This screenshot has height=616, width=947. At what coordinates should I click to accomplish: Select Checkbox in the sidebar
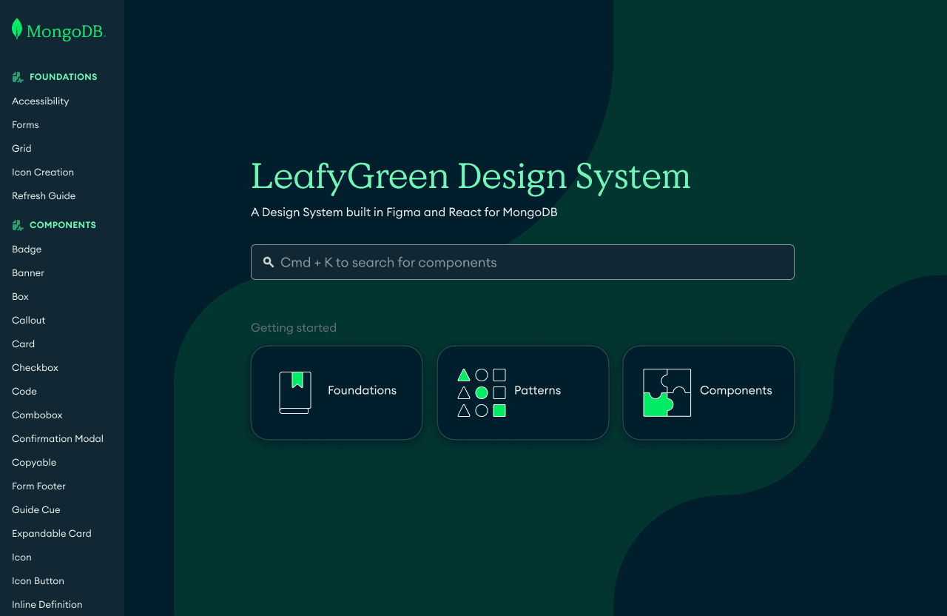(35, 367)
